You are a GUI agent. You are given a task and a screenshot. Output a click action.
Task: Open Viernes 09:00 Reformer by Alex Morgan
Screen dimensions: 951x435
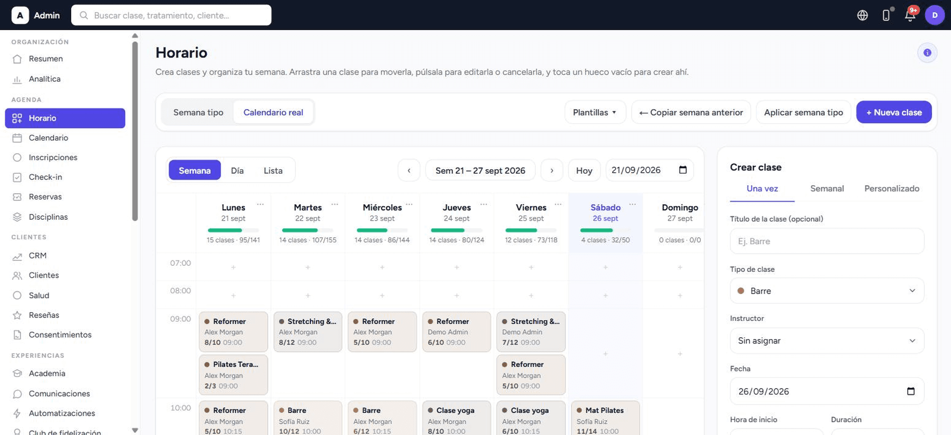click(x=531, y=375)
